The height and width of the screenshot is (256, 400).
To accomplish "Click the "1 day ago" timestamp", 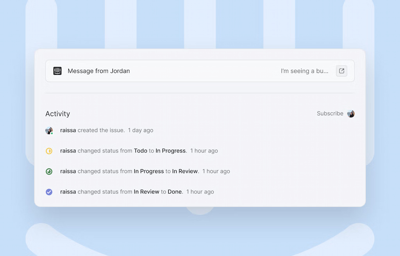I will tap(141, 131).
